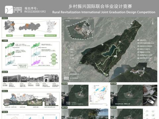
Task: Click the orange-highlighted region in province map
Action: pyautogui.click(x=13, y=24)
